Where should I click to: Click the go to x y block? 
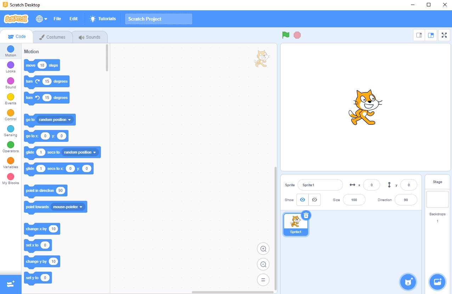pos(46,136)
